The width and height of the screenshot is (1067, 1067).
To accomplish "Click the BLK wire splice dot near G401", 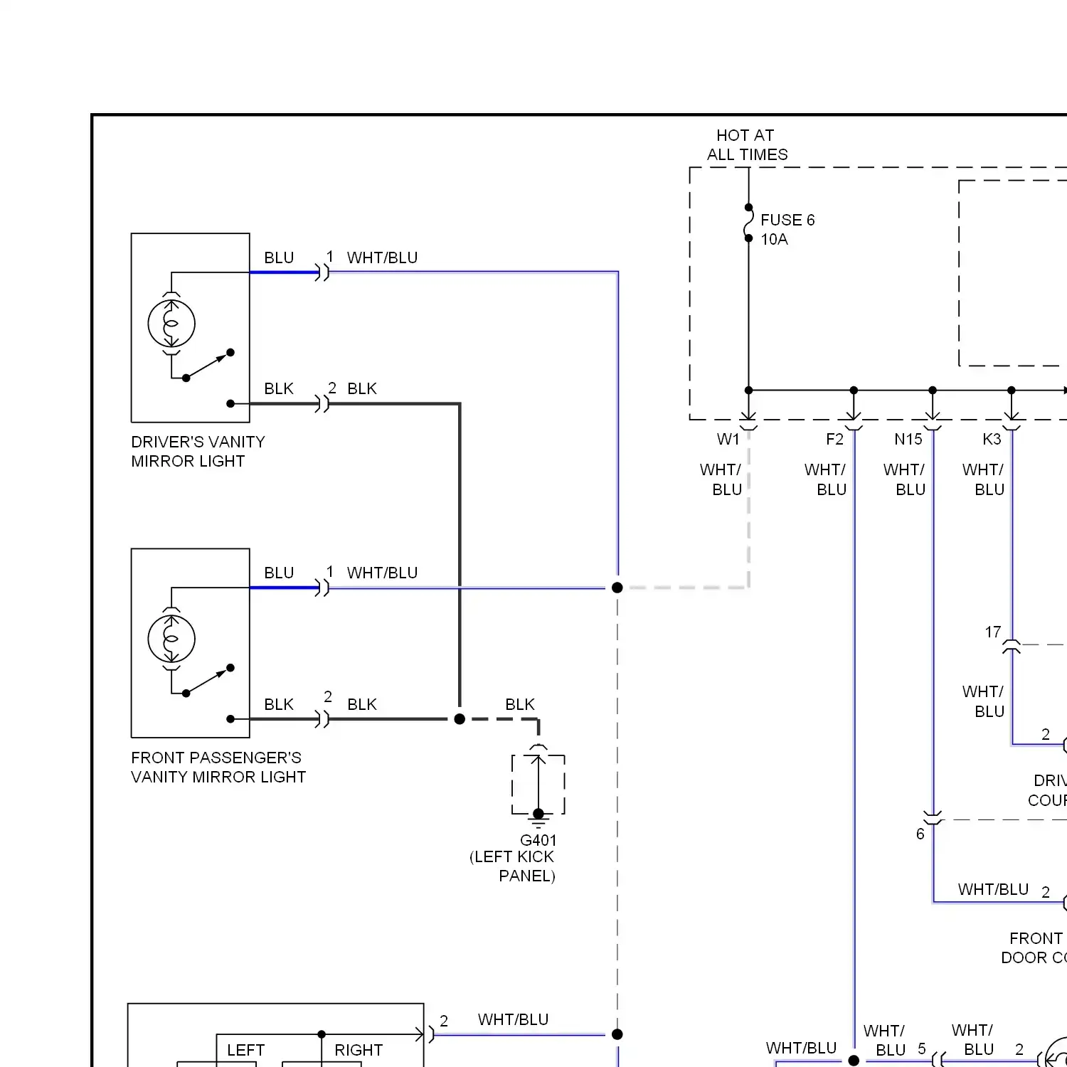I will coord(460,719).
